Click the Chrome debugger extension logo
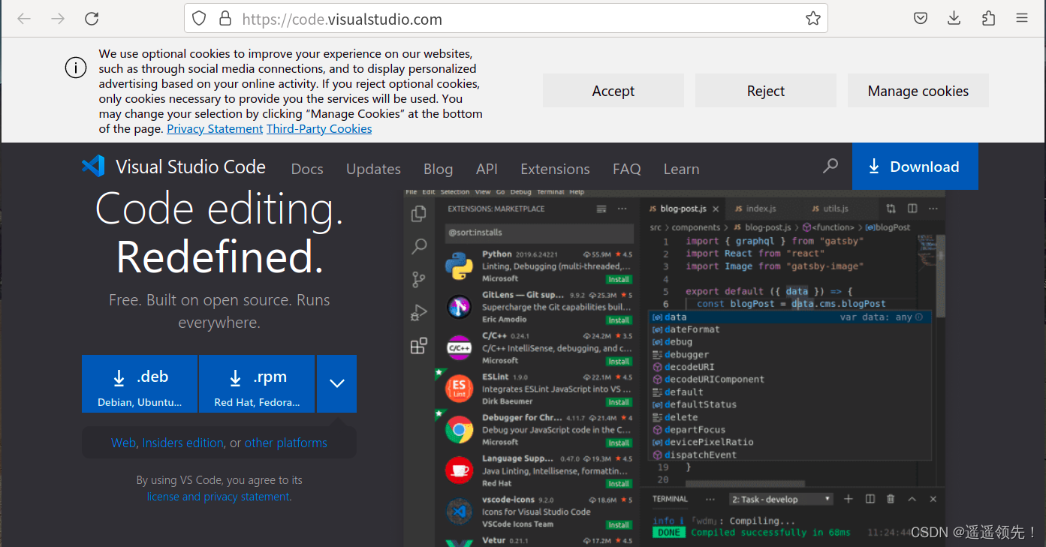 tap(458, 429)
